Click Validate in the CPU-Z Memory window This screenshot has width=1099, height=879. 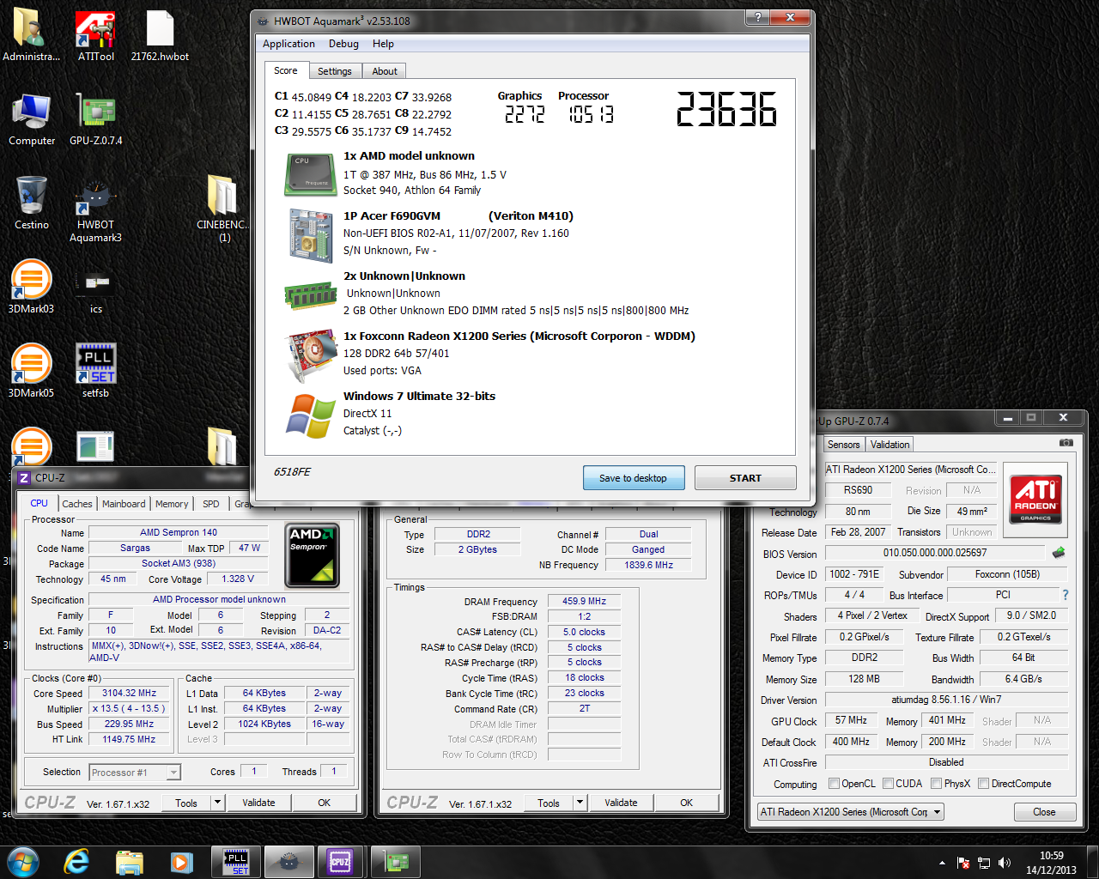[x=621, y=803]
